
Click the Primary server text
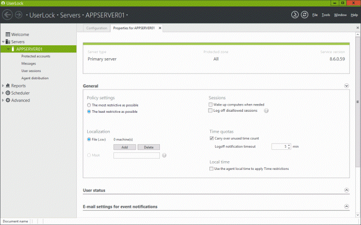point(102,59)
